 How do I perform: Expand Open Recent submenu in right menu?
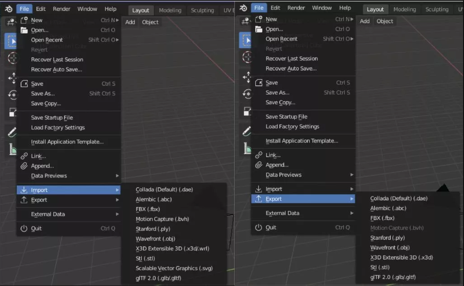coord(352,39)
